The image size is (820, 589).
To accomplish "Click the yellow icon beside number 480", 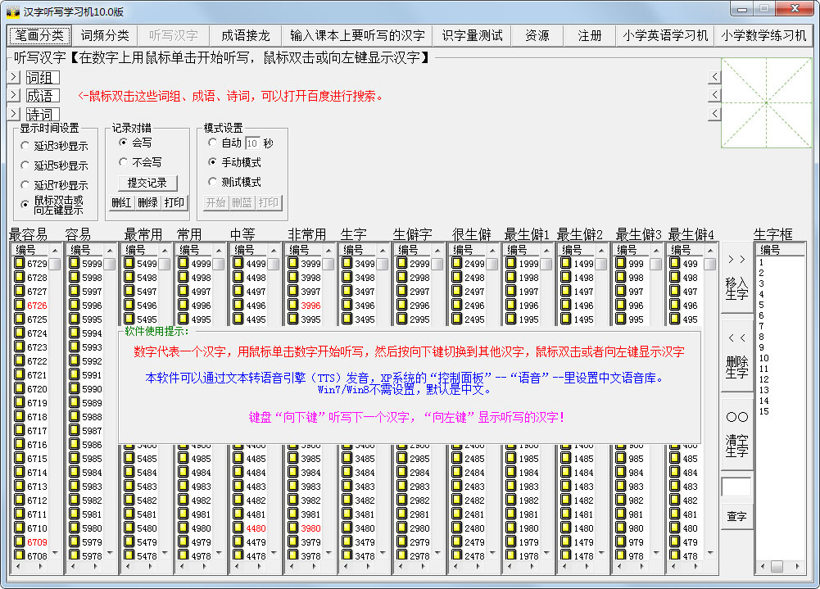I will [675, 528].
